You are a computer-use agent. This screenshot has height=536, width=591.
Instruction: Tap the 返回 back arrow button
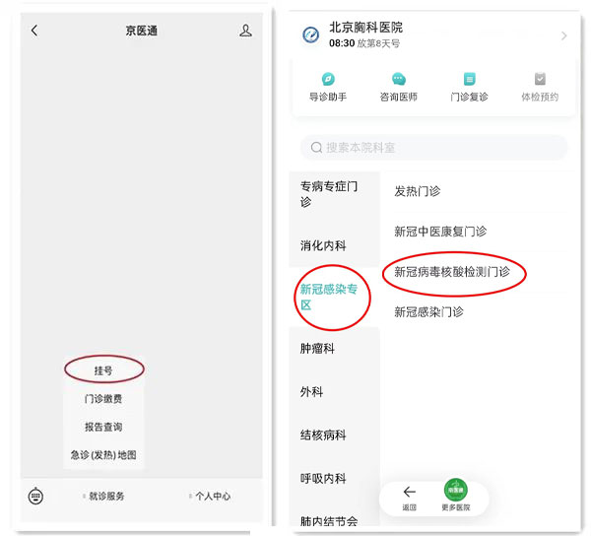click(x=410, y=494)
